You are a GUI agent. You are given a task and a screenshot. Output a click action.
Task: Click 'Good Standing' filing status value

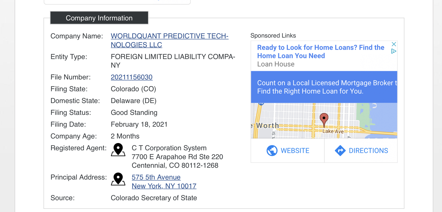(134, 112)
